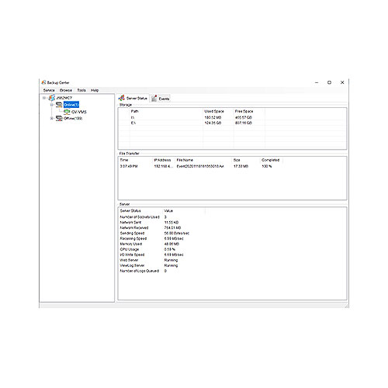Close the Backup Center window
Screen dimensions: 388x388
[342, 82]
